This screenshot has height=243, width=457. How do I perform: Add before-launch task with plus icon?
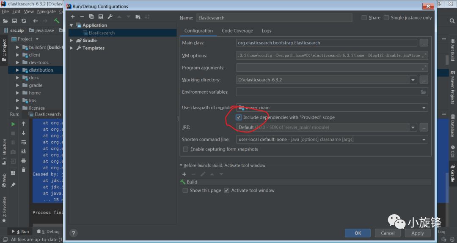[x=184, y=174]
